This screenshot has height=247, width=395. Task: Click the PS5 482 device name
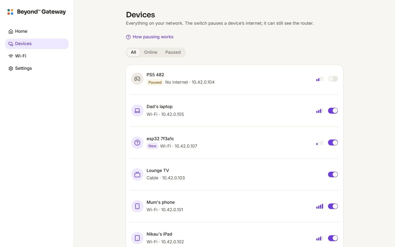(155, 75)
